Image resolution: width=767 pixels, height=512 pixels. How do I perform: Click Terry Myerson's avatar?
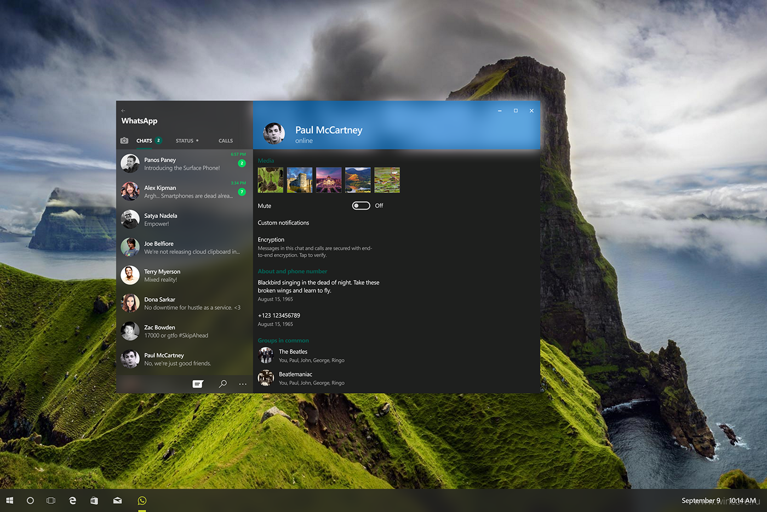click(x=130, y=275)
